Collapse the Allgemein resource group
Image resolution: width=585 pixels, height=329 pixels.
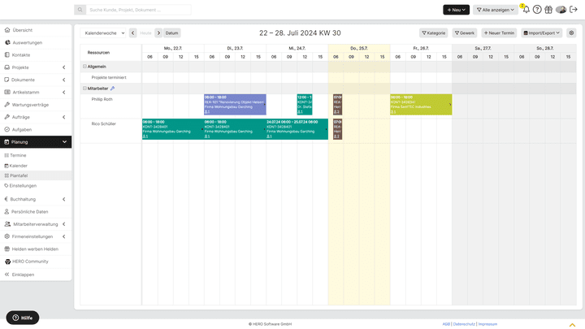tap(85, 67)
